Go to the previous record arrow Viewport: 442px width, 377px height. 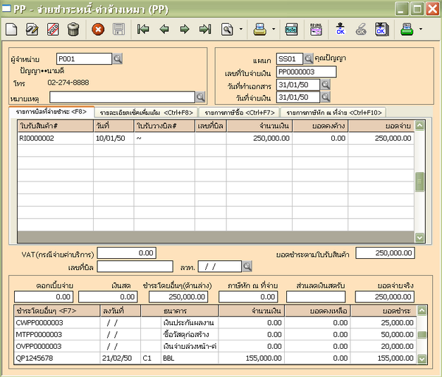pyautogui.click(x=164, y=30)
